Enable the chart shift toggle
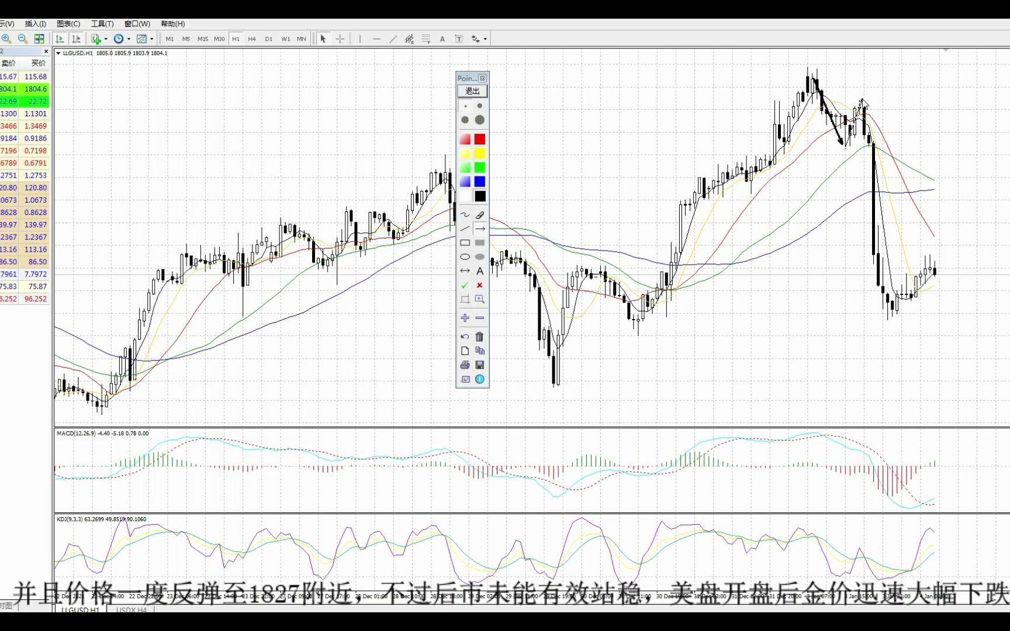This screenshot has width=1010, height=631. [76, 38]
